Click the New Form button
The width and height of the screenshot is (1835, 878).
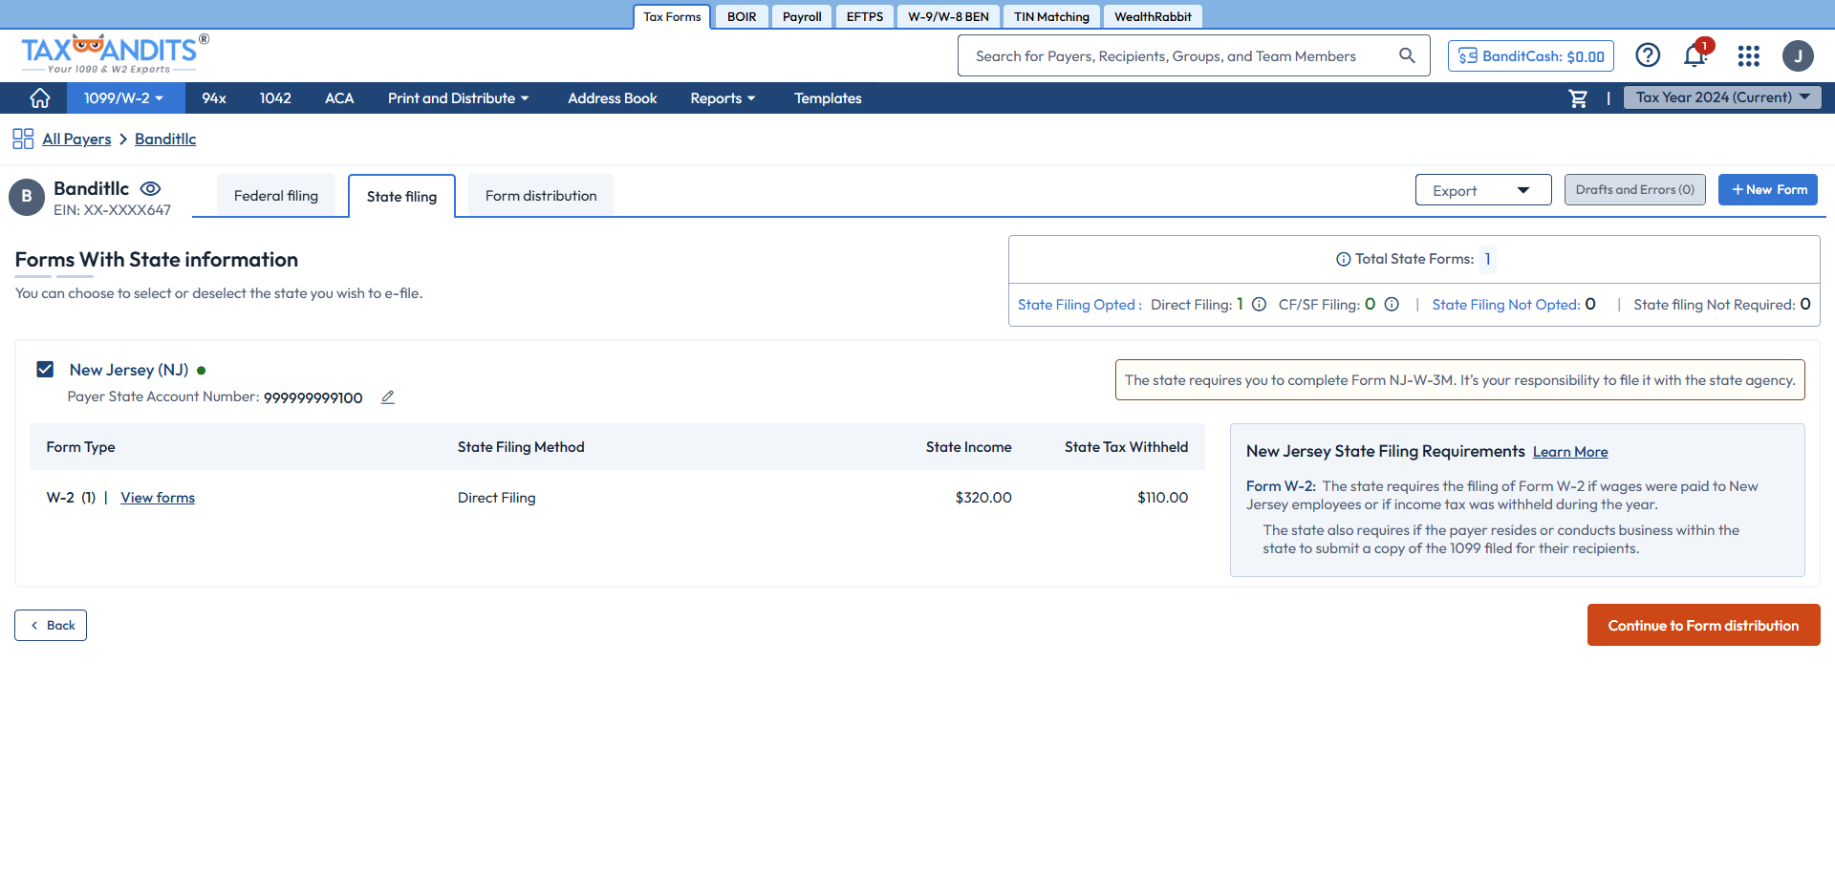coord(1768,189)
